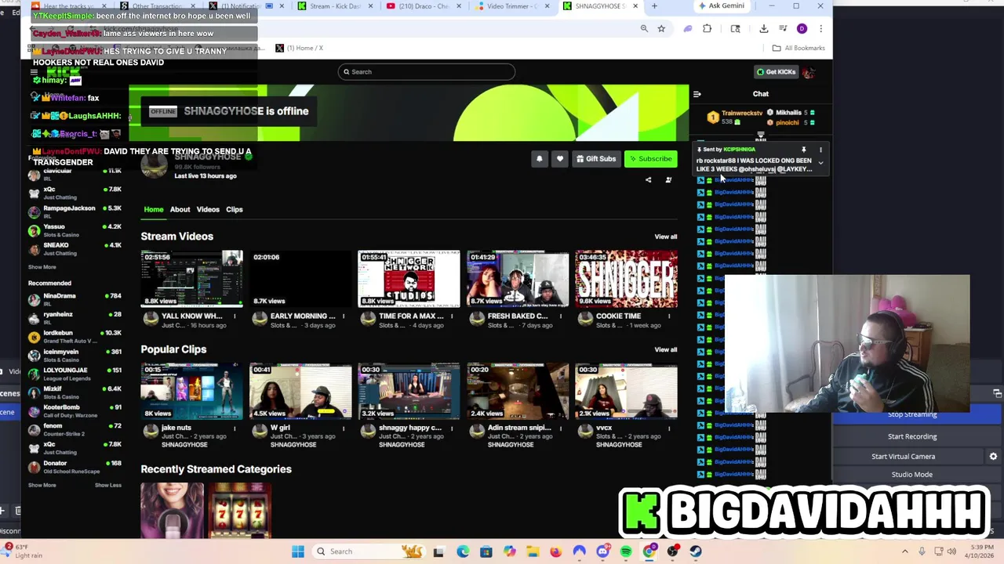This screenshot has width=1004, height=564.
Task: Open three-dot menu of pinned chat message
Action: tap(820, 149)
